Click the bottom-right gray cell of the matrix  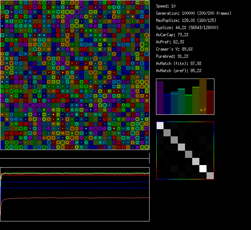coord(210,175)
